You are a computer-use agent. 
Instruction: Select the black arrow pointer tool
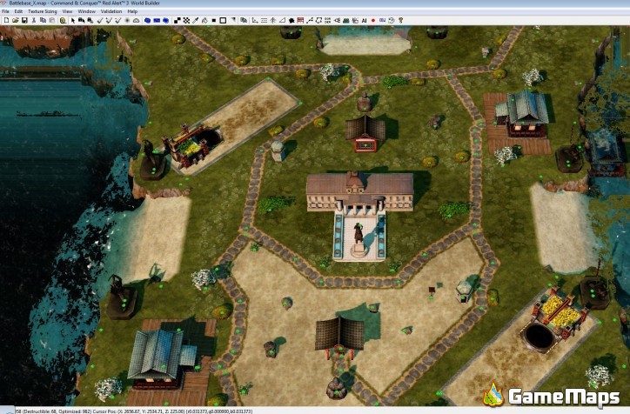(x=73, y=20)
